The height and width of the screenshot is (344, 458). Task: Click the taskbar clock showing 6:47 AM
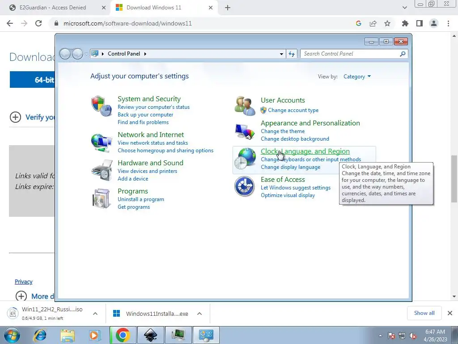pos(435,335)
